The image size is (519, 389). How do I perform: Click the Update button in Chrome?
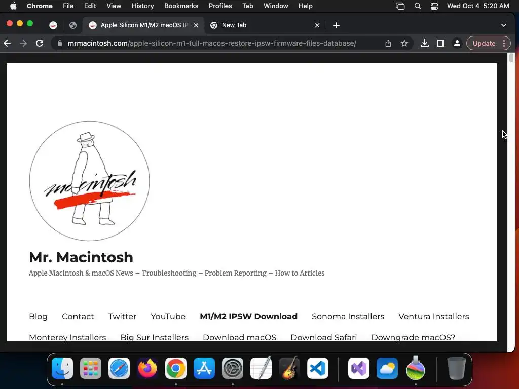click(x=484, y=43)
